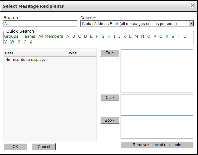Sort by the User column header
Image resolution: width=198 pixels, height=155 pixels.
[x=10, y=53]
